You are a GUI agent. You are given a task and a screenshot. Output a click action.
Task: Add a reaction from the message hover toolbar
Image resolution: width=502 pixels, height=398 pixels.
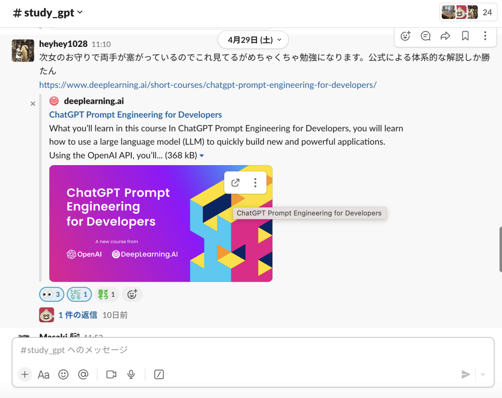point(405,36)
